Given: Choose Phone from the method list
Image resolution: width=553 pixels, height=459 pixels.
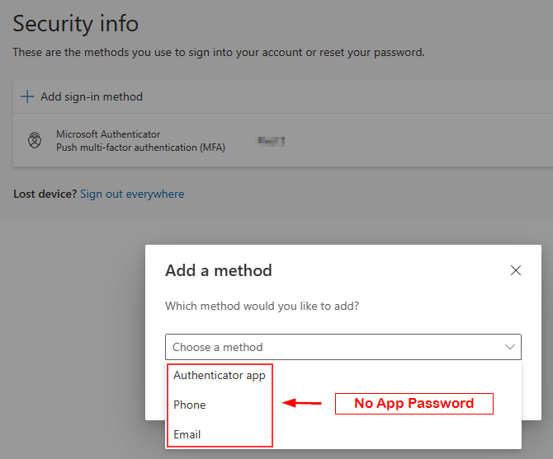Looking at the screenshot, I should 190,405.
